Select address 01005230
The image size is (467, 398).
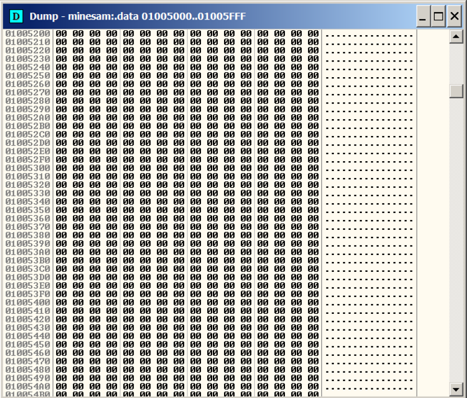click(x=28, y=59)
